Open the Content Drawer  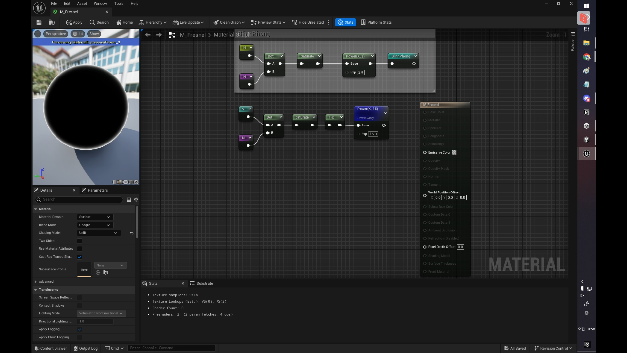51,348
